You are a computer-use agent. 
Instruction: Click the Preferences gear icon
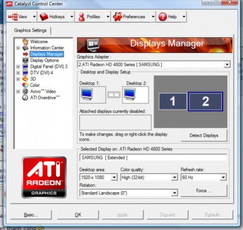tap(117, 17)
